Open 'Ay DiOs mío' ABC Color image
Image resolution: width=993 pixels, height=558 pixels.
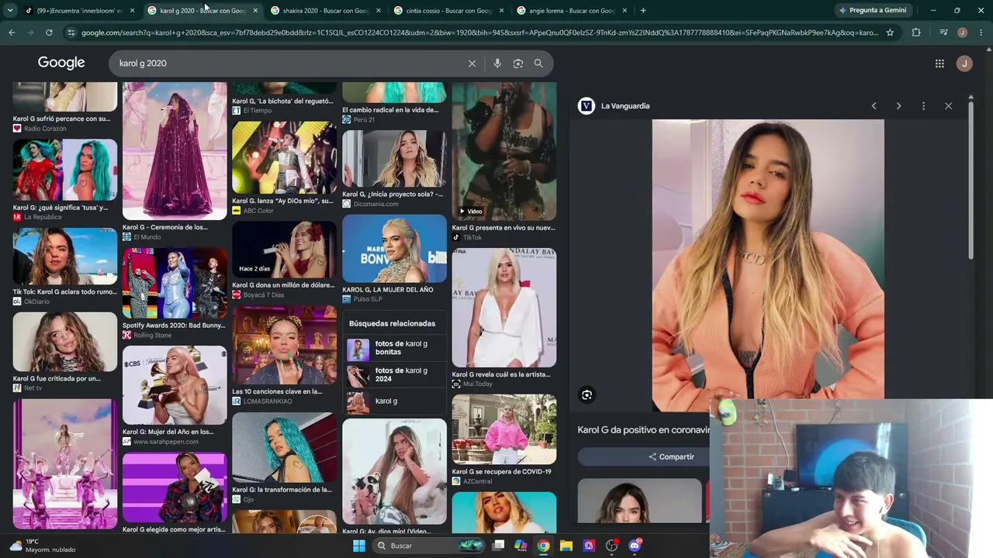click(x=285, y=157)
